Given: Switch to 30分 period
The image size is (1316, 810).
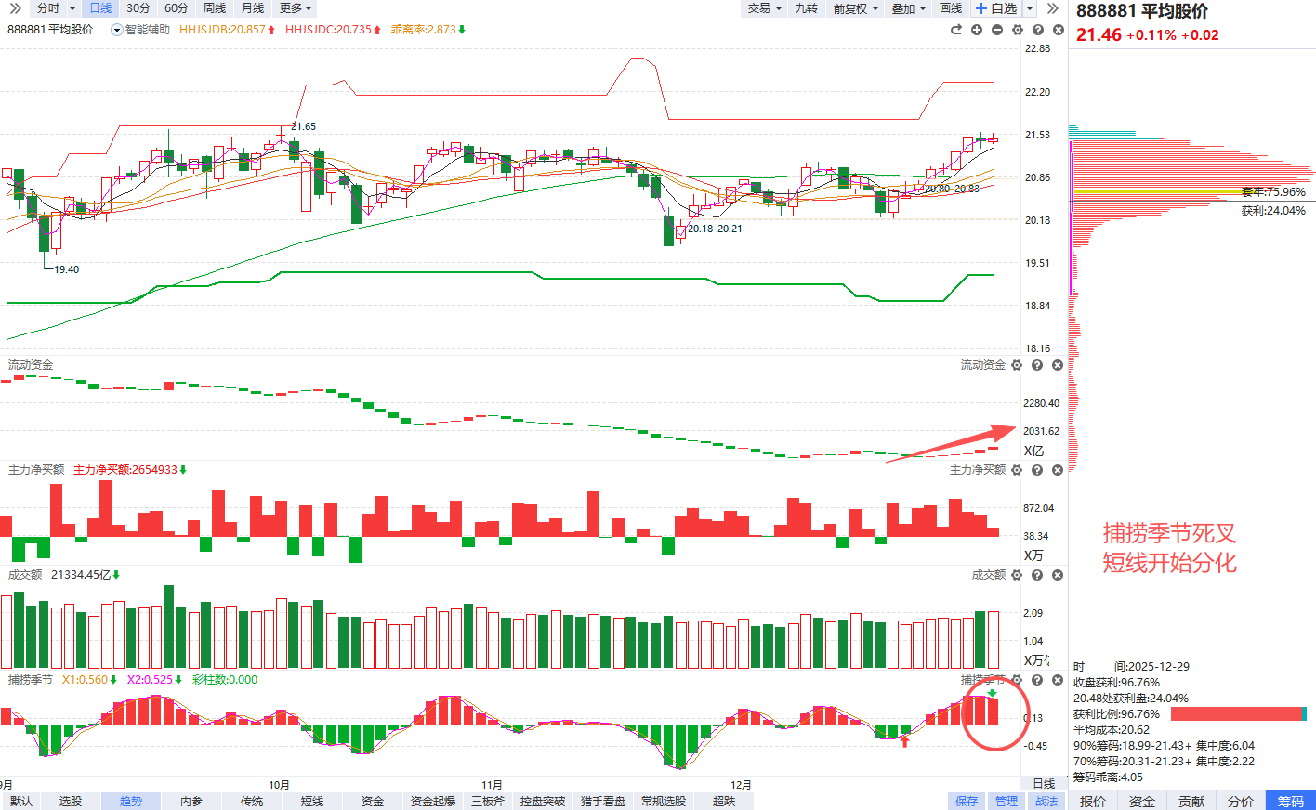Looking at the screenshot, I should tap(138, 8).
